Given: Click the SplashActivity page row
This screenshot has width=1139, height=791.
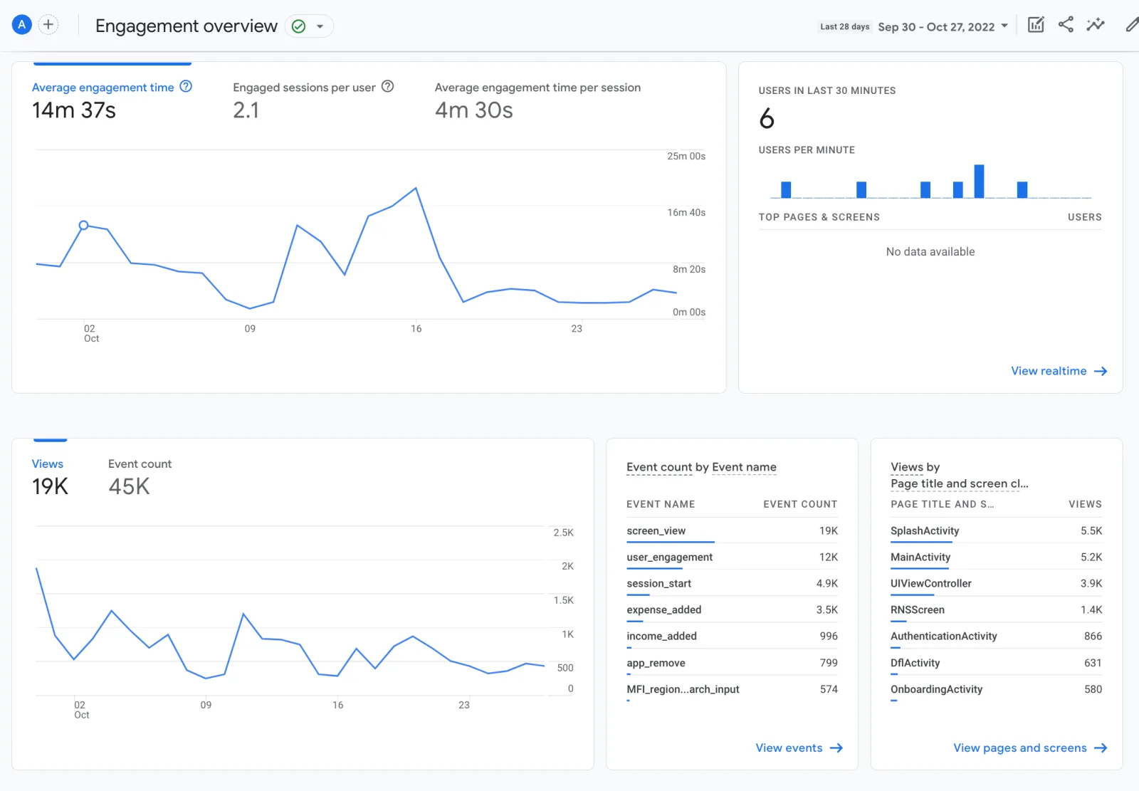Looking at the screenshot, I should point(996,531).
